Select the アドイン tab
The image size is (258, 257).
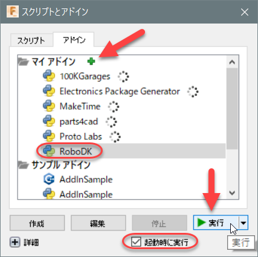[x=74, y=40]
